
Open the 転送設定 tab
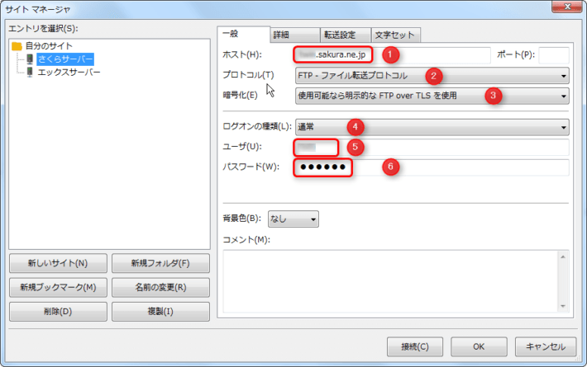(x=346, y=35)
